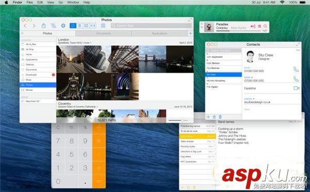310x192 pixels.
Task: Select Philip Ogden in Contacts list
Action: click(x=223, y=87)
